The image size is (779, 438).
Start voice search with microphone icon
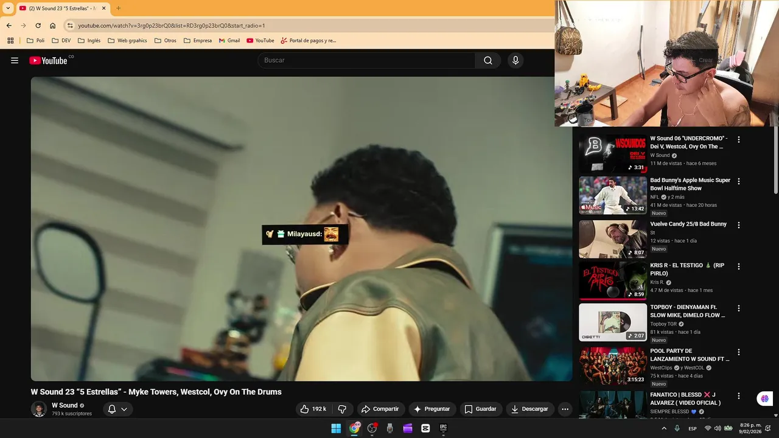(x=515, y=60)
